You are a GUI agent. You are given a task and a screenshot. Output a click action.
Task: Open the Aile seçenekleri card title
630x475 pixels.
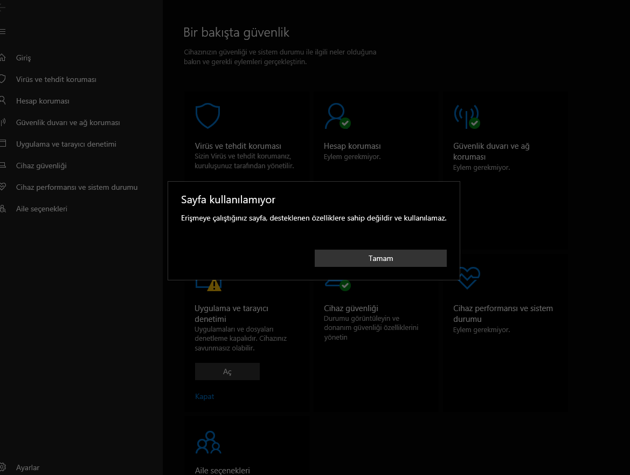coord(222,470)
